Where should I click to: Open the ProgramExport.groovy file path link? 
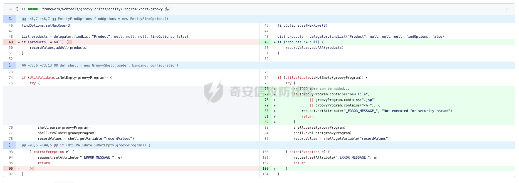point(102,9)
